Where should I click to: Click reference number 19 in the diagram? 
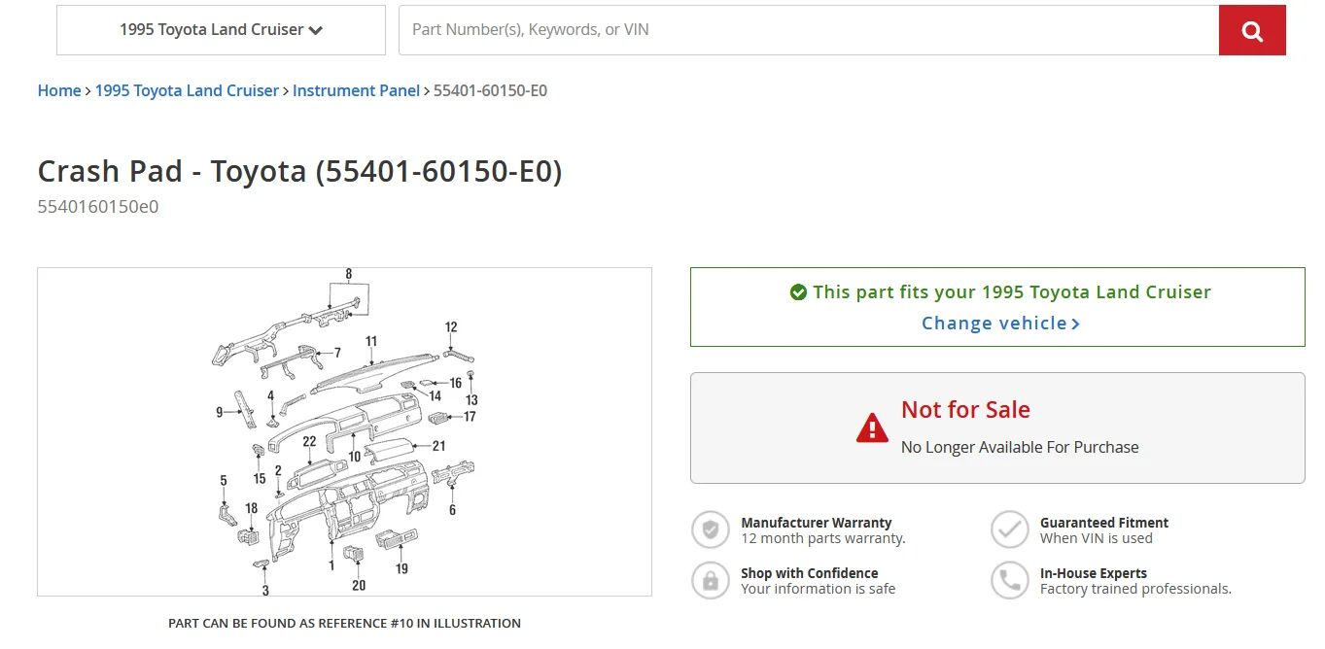[x=401, y=568]
